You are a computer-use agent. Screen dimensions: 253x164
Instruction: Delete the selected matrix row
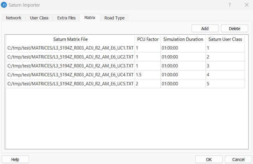(x=235, y=29)
